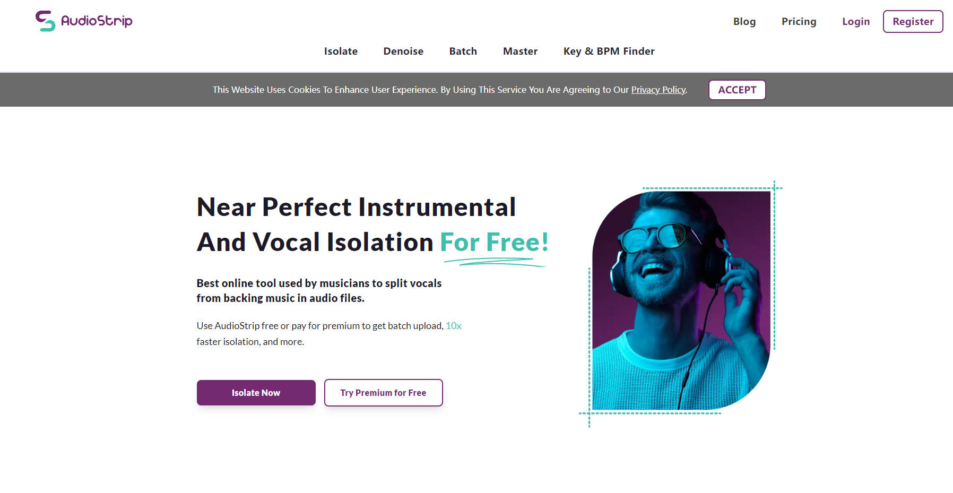This screenshot has height=493, width=953.
Task: Click the teal 10x text
Action: click(x=453, y=326)
